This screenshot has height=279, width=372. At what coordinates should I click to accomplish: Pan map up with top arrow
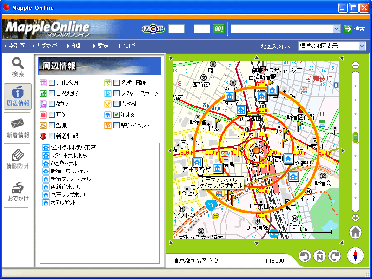(x=257, y=58)
